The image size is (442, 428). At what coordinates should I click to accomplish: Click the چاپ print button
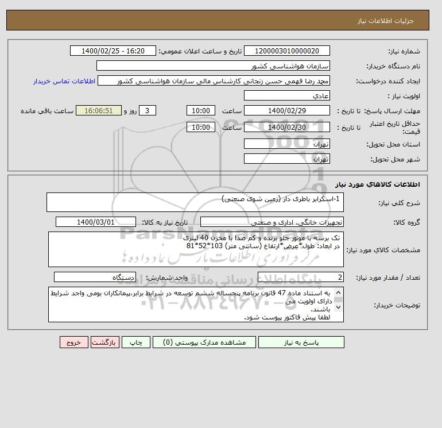[136, 342]
